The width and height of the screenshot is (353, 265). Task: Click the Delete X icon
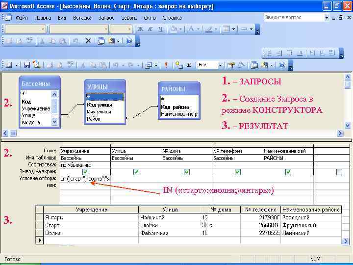(88, 41)
